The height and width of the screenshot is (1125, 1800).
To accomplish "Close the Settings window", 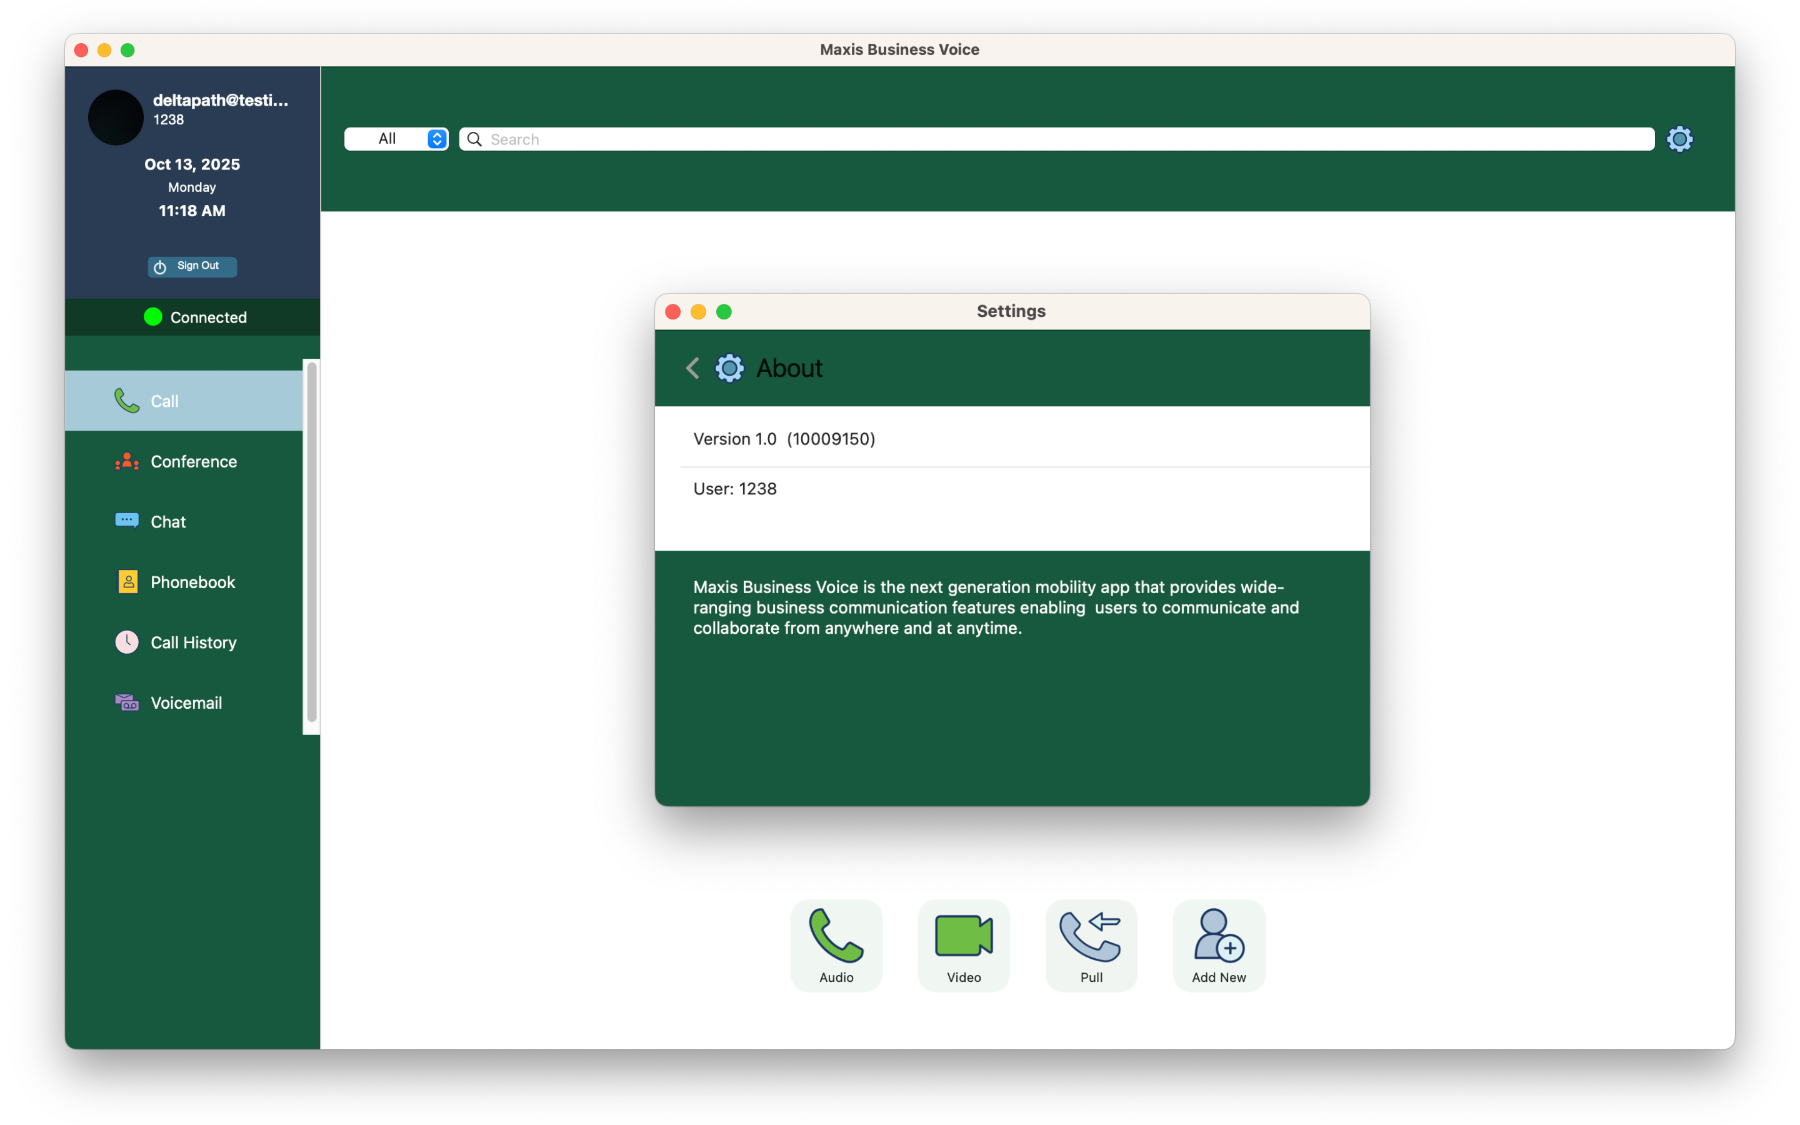I will pyautogui.click(x=673, y=311).
